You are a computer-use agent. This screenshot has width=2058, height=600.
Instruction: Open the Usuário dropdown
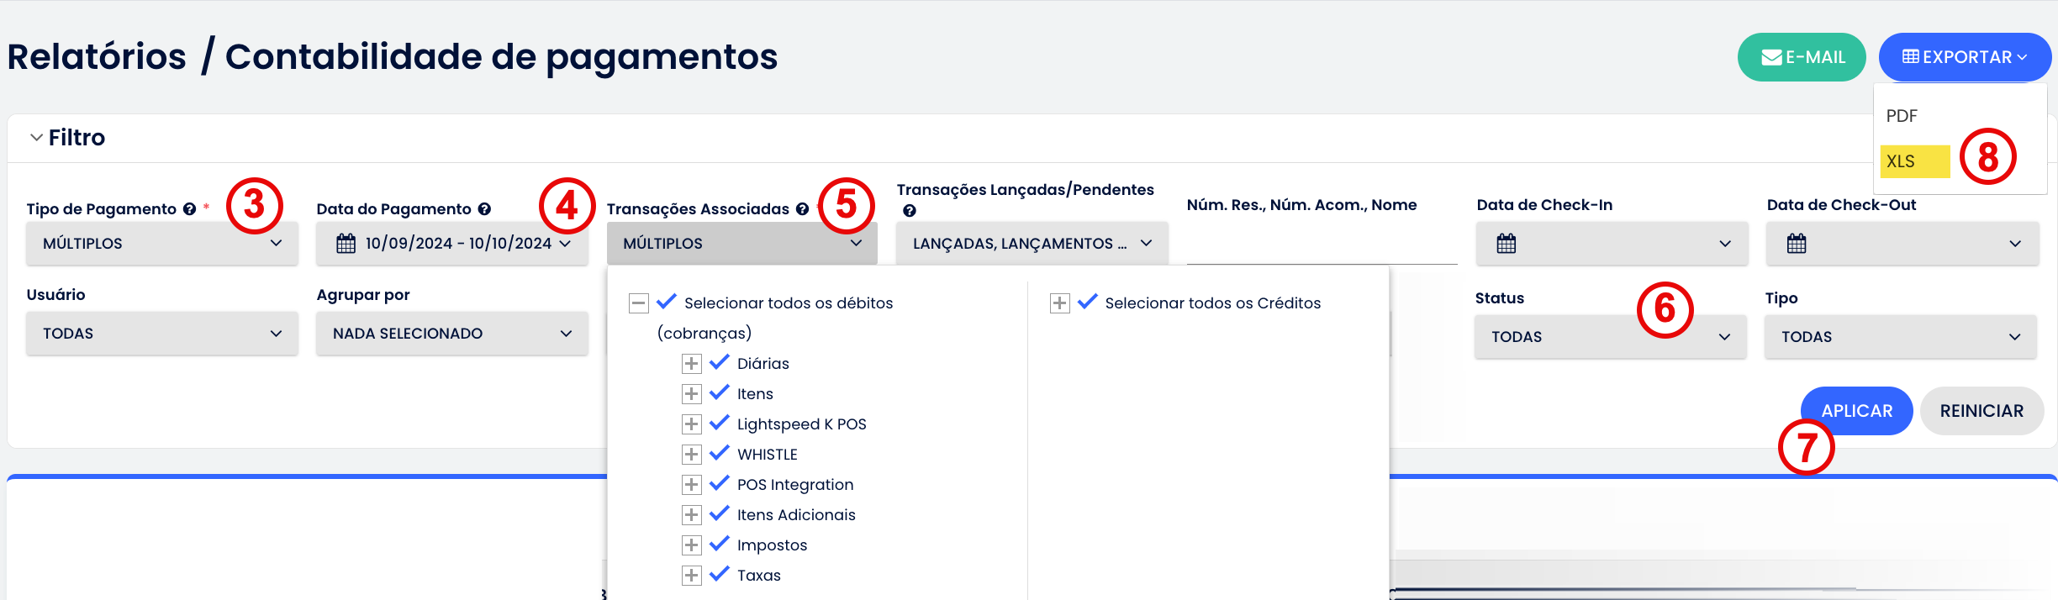pyautogui.click(x=161, y=334)
